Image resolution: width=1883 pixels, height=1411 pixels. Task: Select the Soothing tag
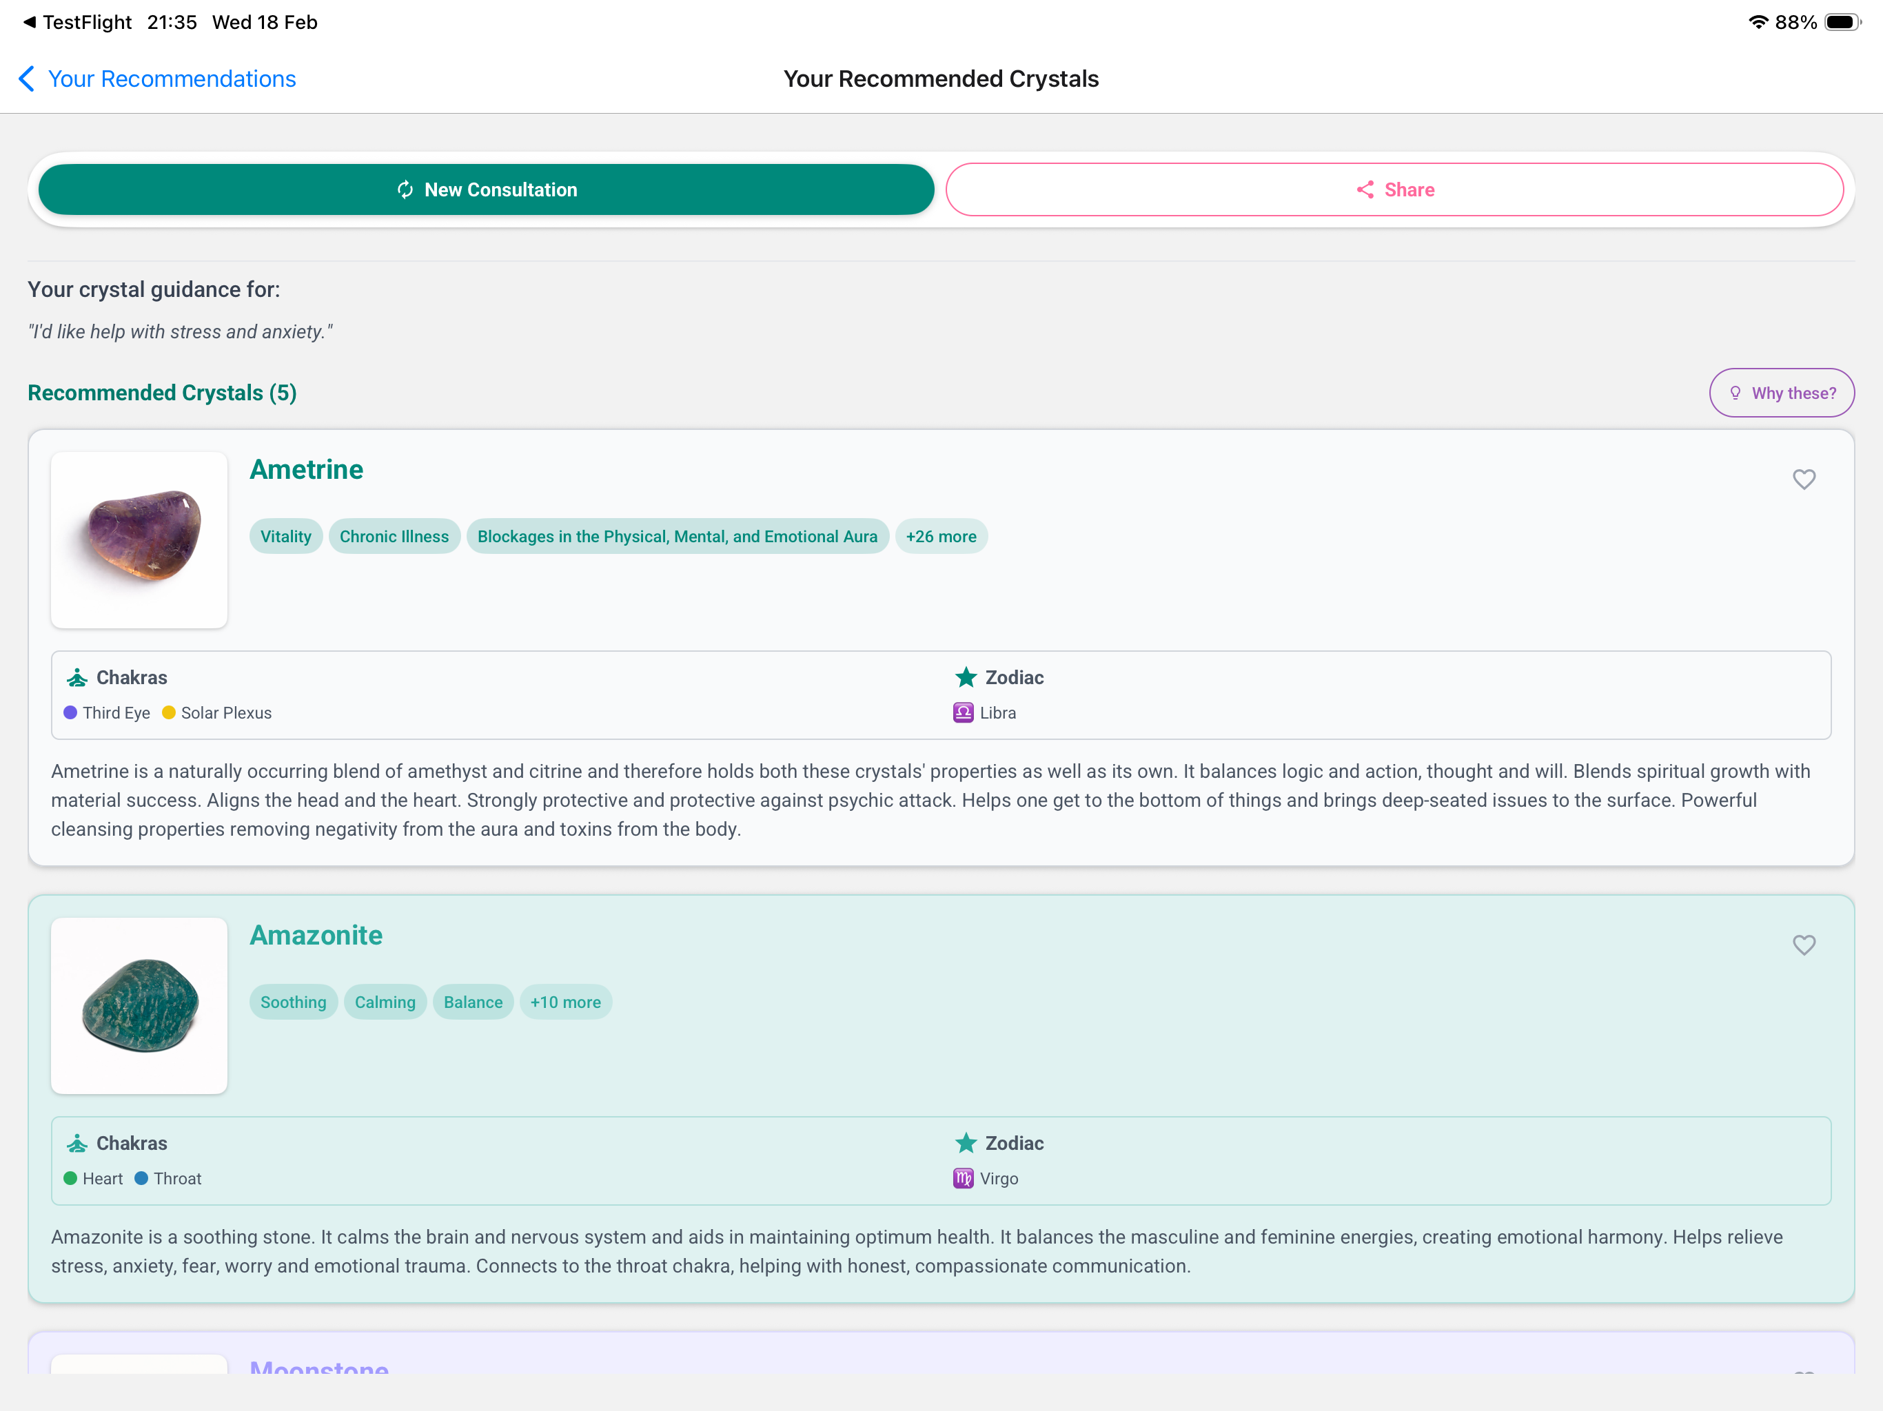(x=293, y=1002)
